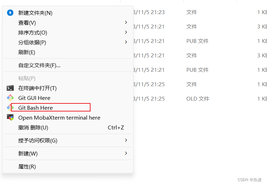This screenshot has height=185, width=267.
Task: Select Git Bash Here menu entry
Action: tap(68, 108)
